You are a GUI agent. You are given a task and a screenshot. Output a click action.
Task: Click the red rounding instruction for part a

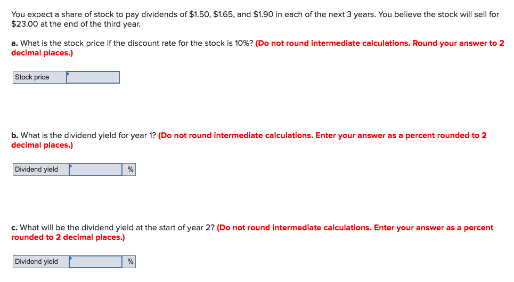[x=258, y=48]
